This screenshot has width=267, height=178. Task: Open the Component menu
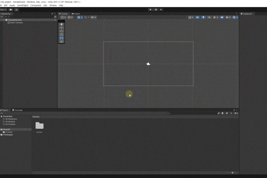[x=36, y=6]
